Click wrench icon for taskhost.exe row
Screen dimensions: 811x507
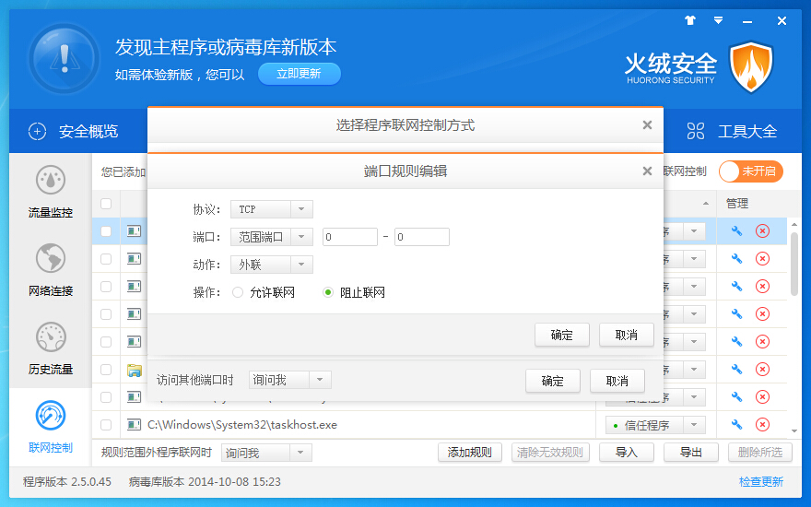736,425
